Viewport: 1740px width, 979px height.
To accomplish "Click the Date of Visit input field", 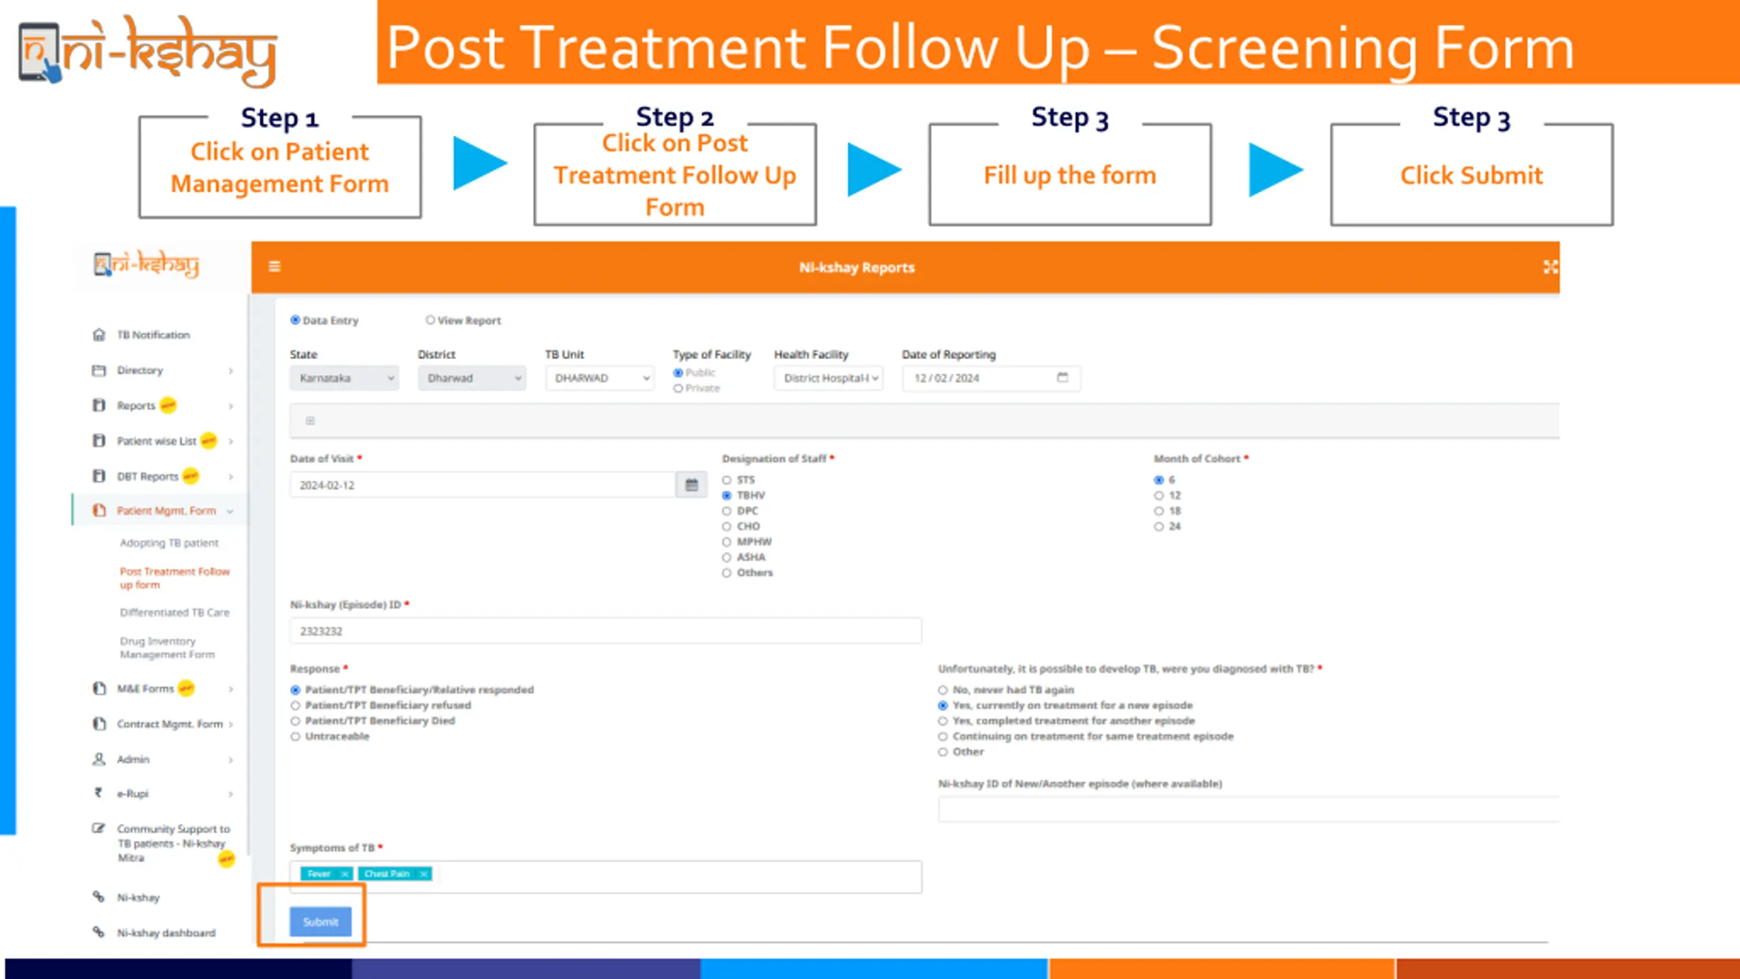I will point(483,485).
